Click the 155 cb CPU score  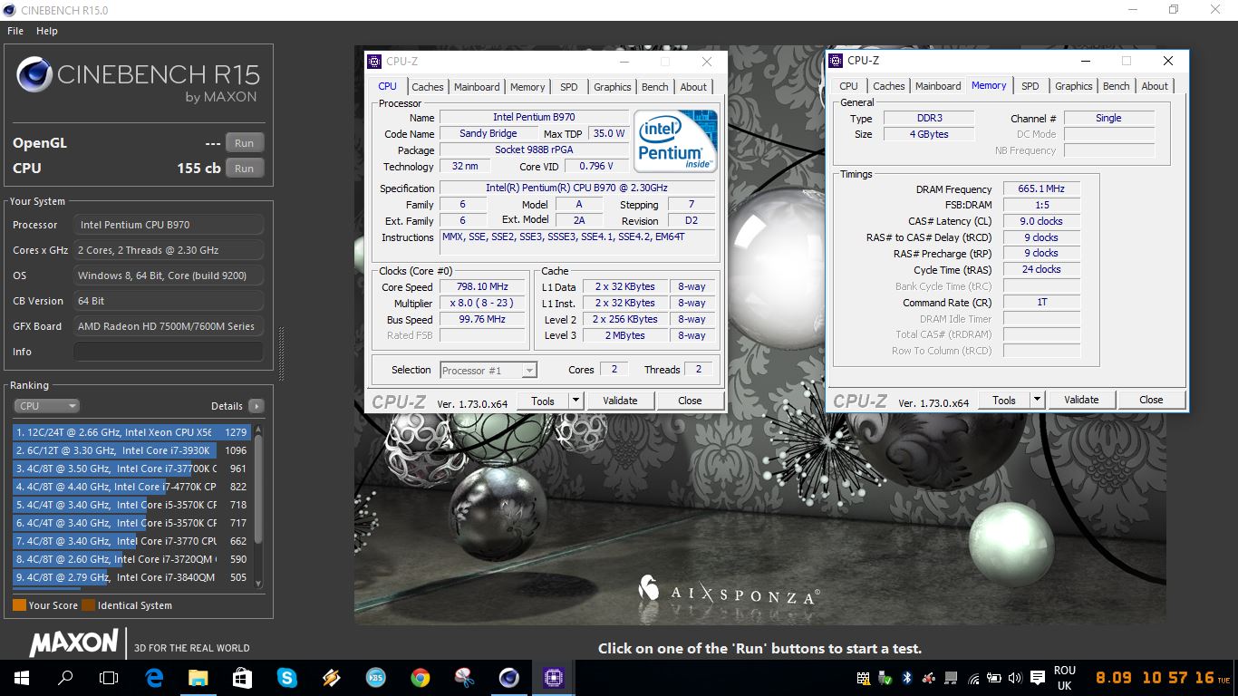(x=198, y=169)
